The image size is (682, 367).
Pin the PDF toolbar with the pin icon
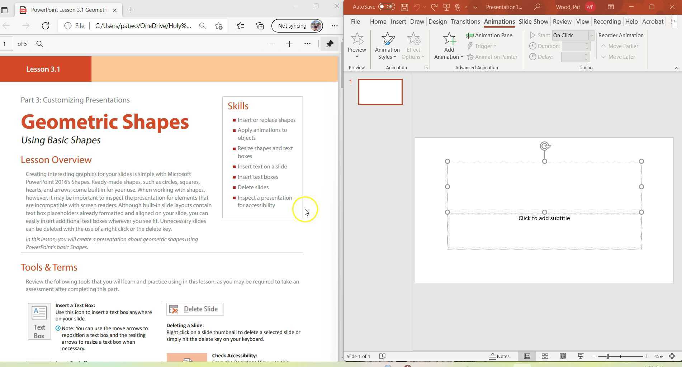coord(329,43)
